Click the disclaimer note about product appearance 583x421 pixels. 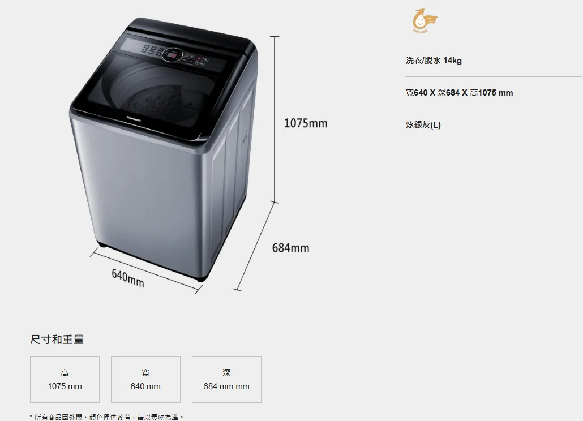coord(107,417)
